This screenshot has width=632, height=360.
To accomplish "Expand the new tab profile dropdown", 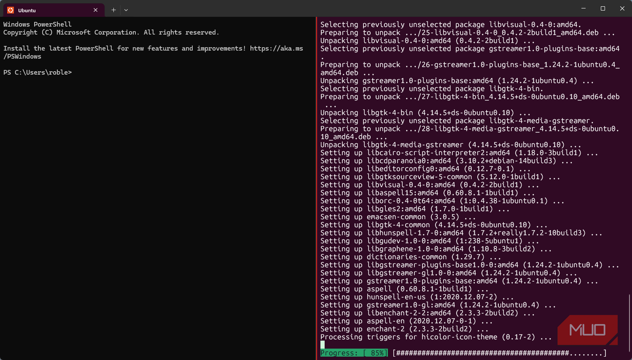I will 126,10.
